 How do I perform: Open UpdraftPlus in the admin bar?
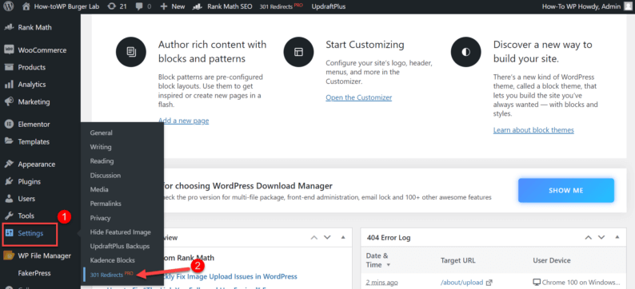point(329,6)
